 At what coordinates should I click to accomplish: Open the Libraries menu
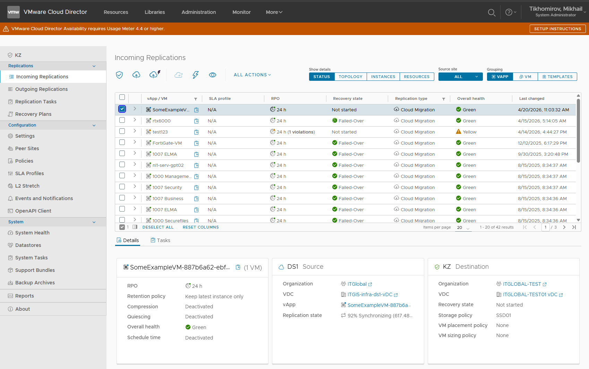click(155, 12)
